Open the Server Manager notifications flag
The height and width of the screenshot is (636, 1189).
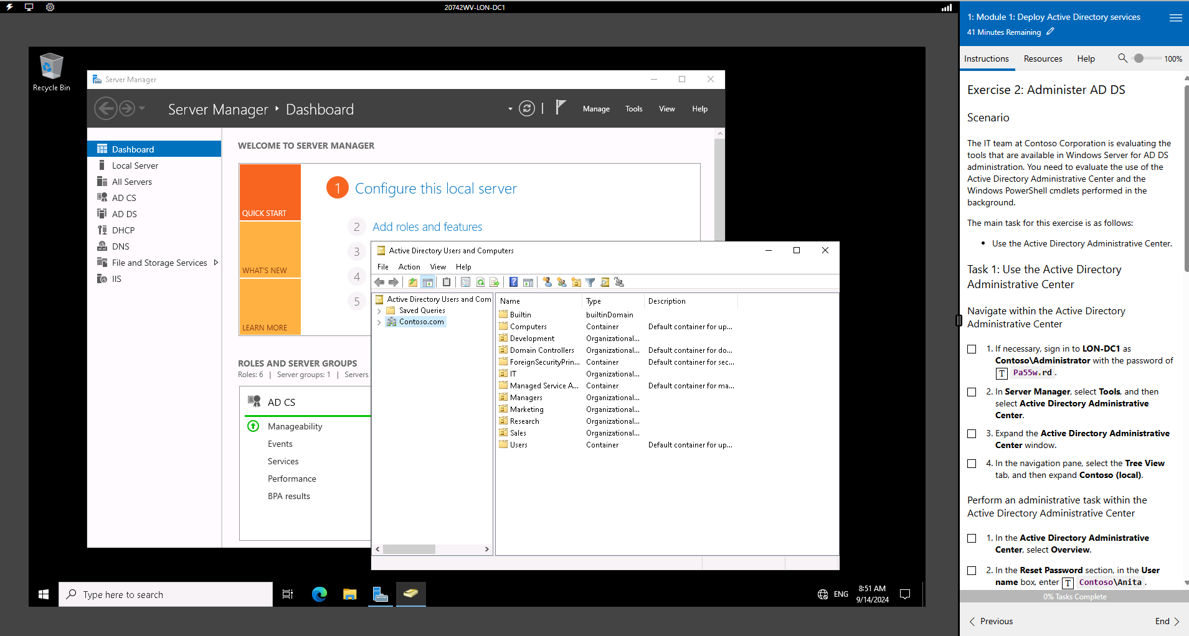pos(561,108)
